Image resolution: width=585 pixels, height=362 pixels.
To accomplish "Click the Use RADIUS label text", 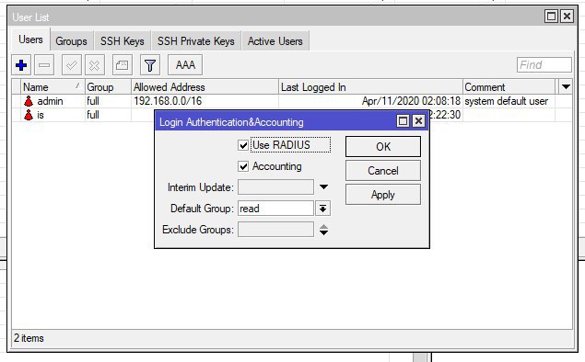I will [281, 145].
